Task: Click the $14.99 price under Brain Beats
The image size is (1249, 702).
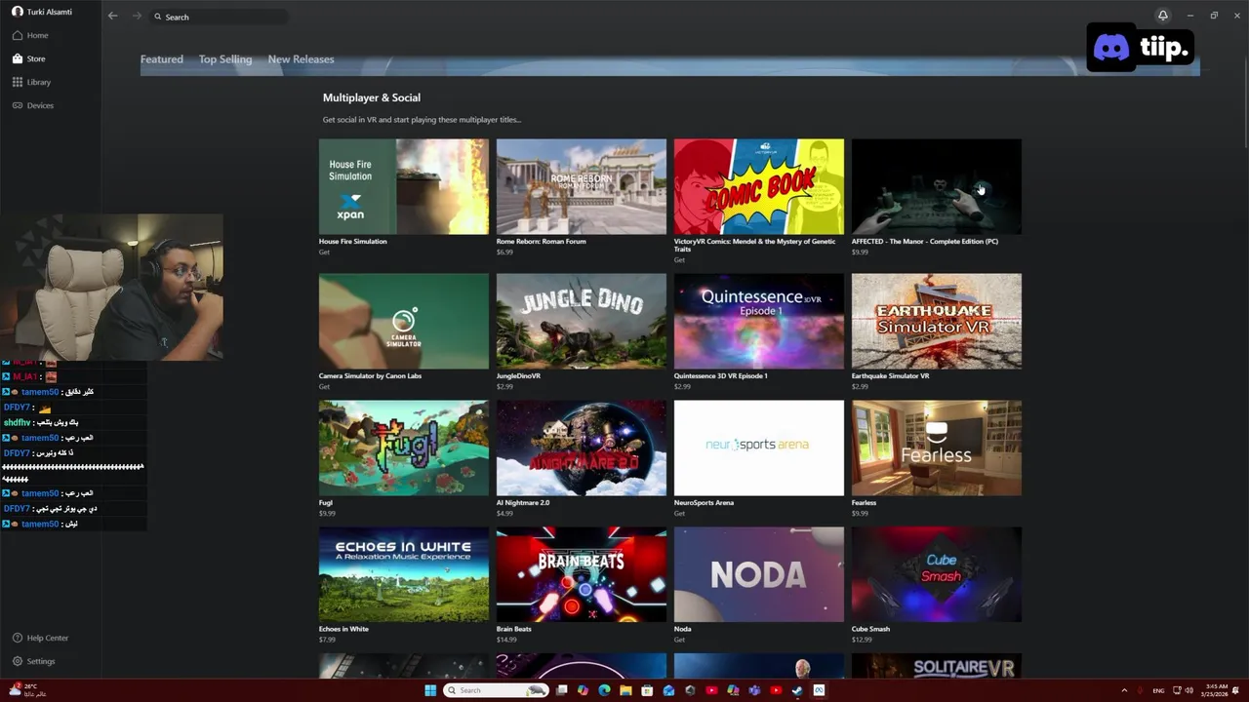Action: tap(506, 641)
